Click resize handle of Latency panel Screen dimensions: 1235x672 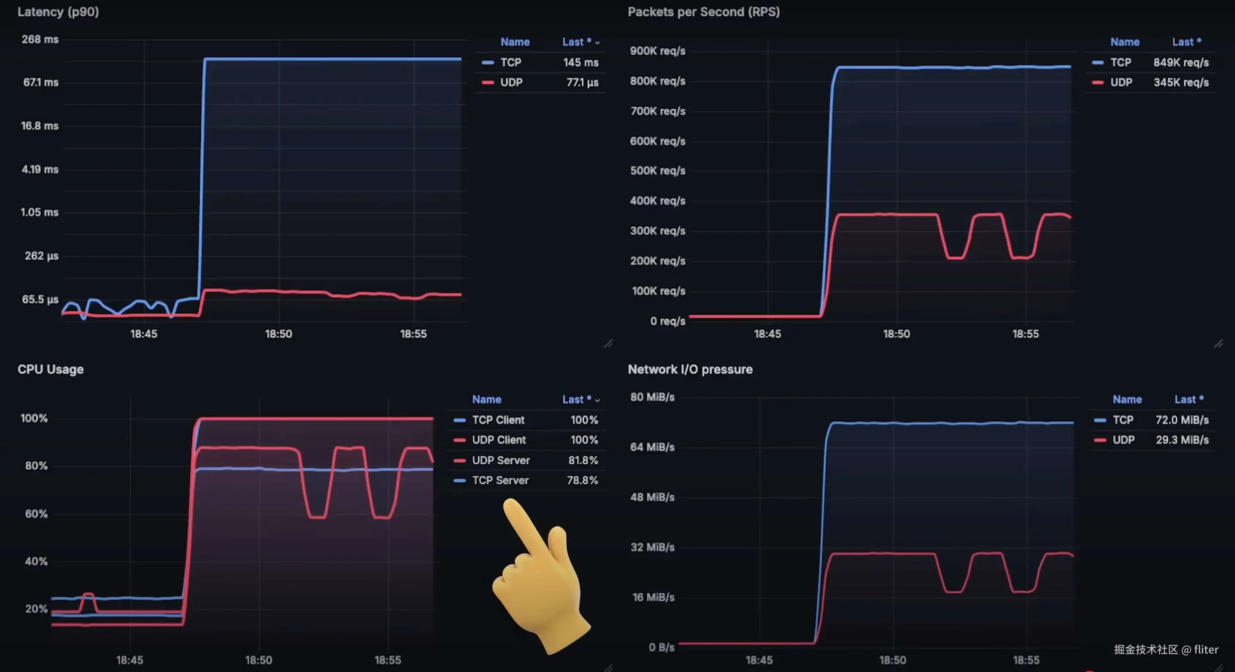608,343
